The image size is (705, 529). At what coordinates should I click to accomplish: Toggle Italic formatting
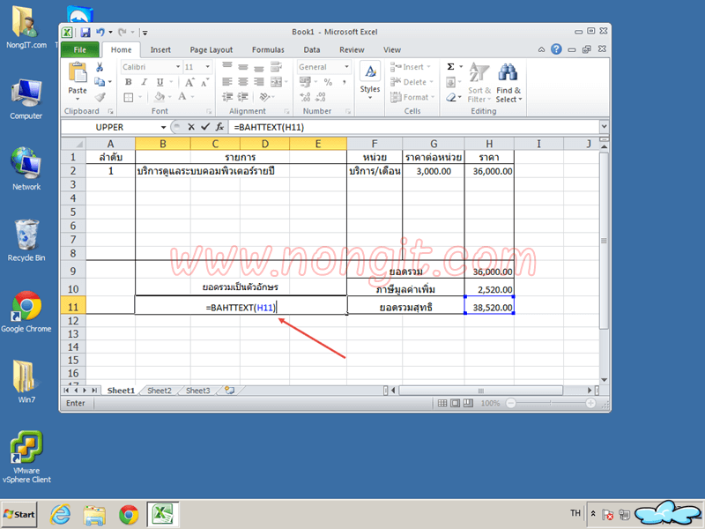(x=144, y=81)
